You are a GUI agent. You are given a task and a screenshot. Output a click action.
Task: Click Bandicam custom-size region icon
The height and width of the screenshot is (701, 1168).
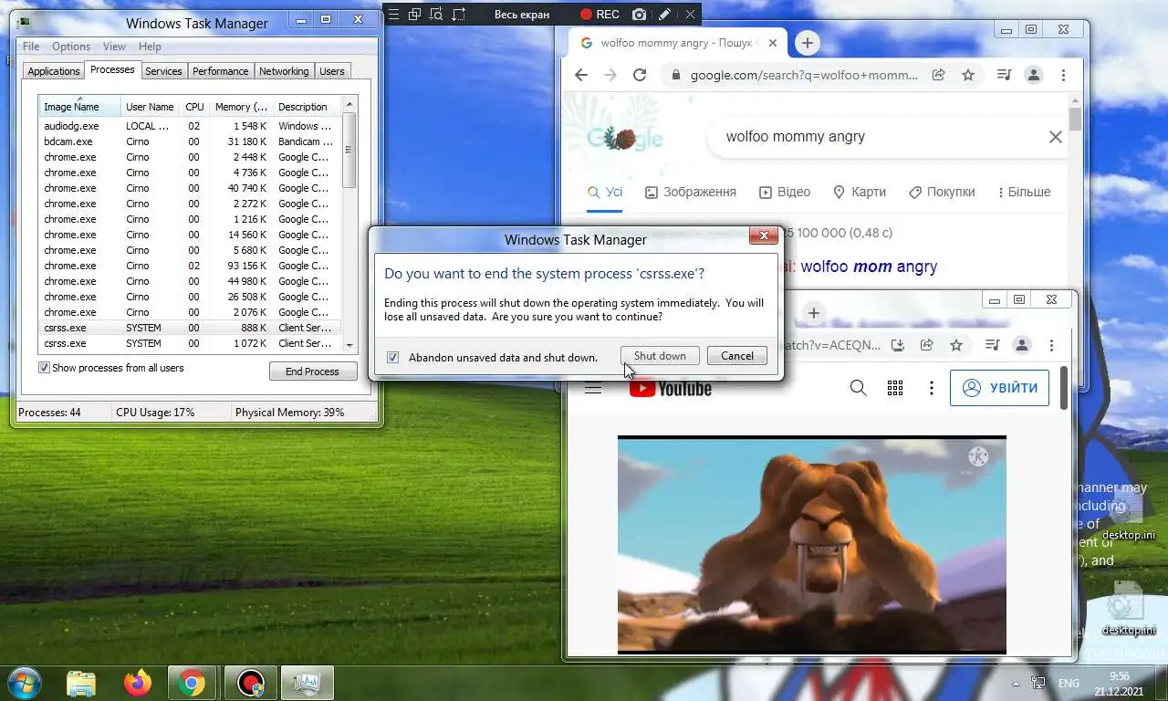point(458,14)
